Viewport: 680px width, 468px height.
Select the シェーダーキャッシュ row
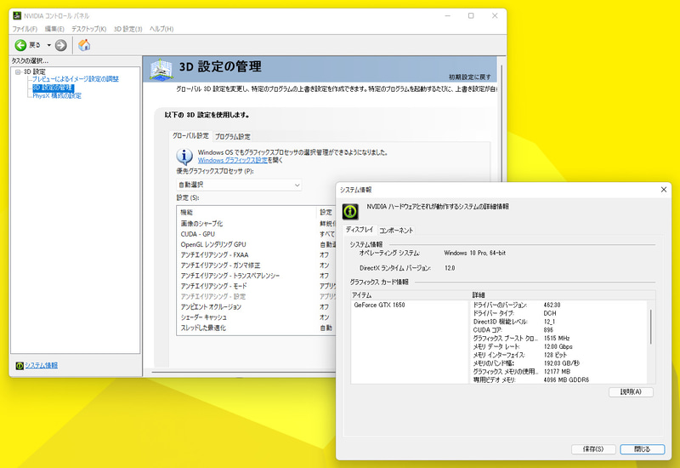(x=257, y=317)
